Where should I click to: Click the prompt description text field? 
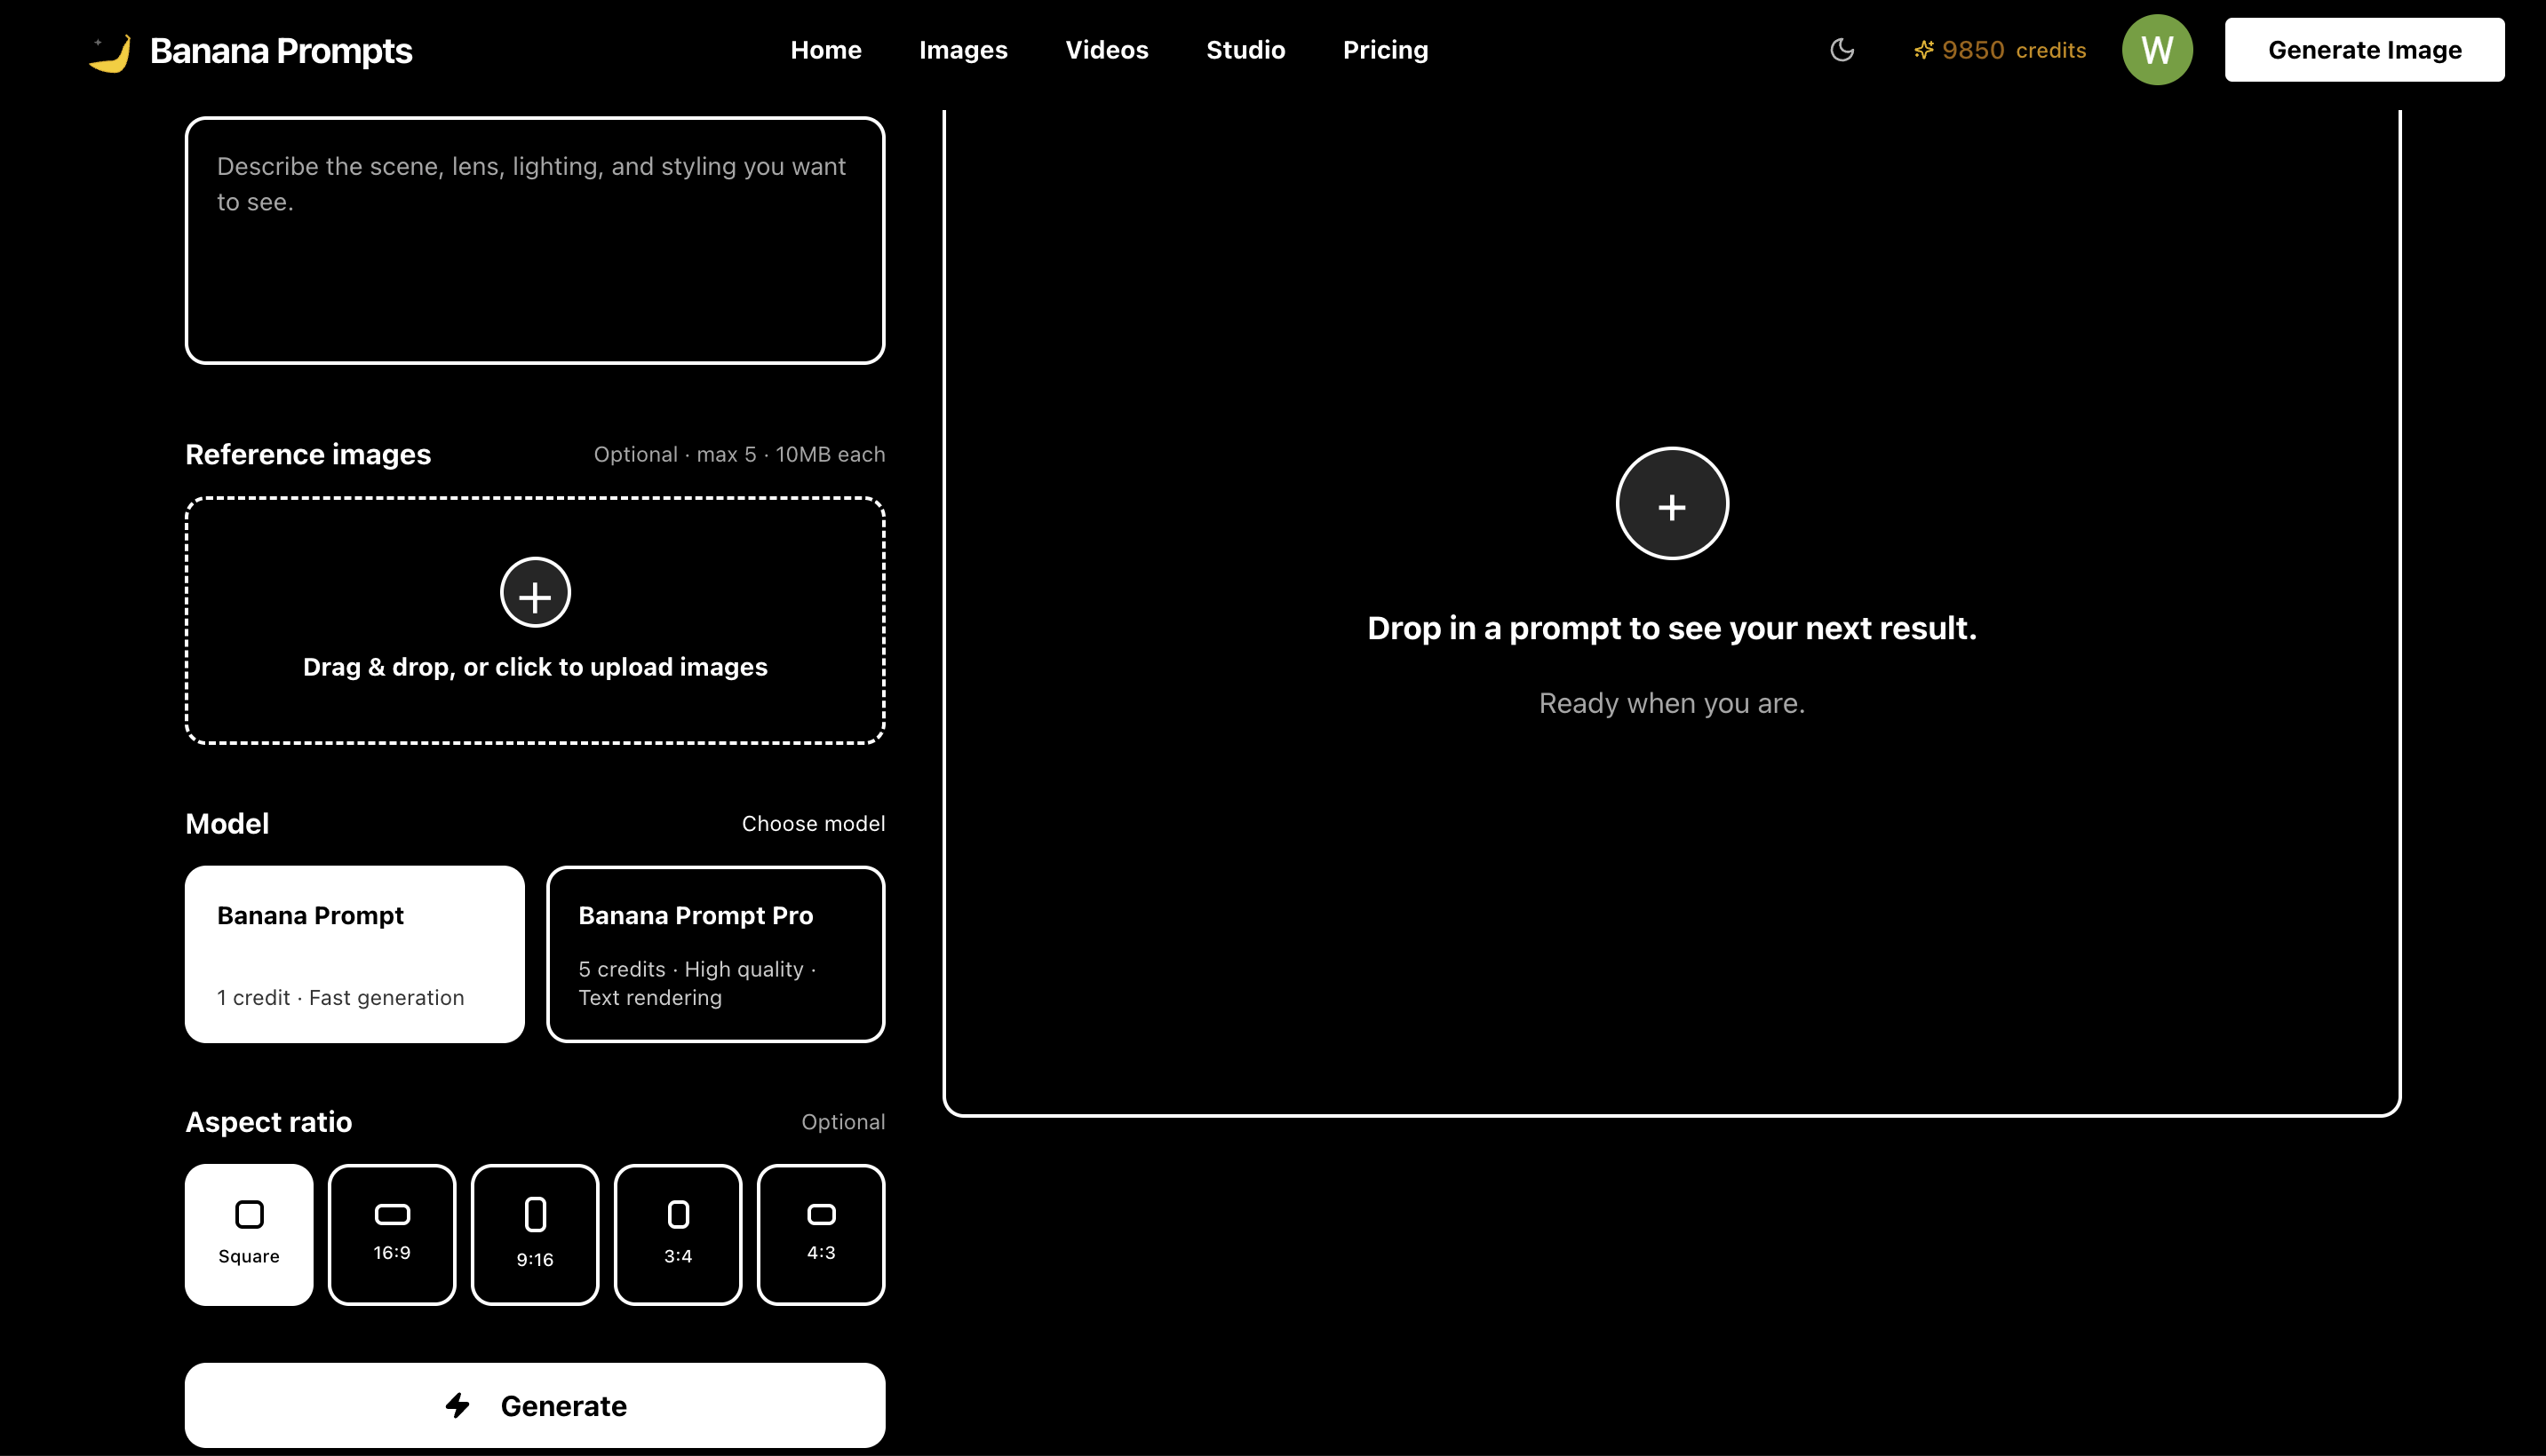pos(534,240)
